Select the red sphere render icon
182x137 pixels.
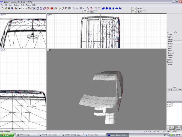coord(51,8)
